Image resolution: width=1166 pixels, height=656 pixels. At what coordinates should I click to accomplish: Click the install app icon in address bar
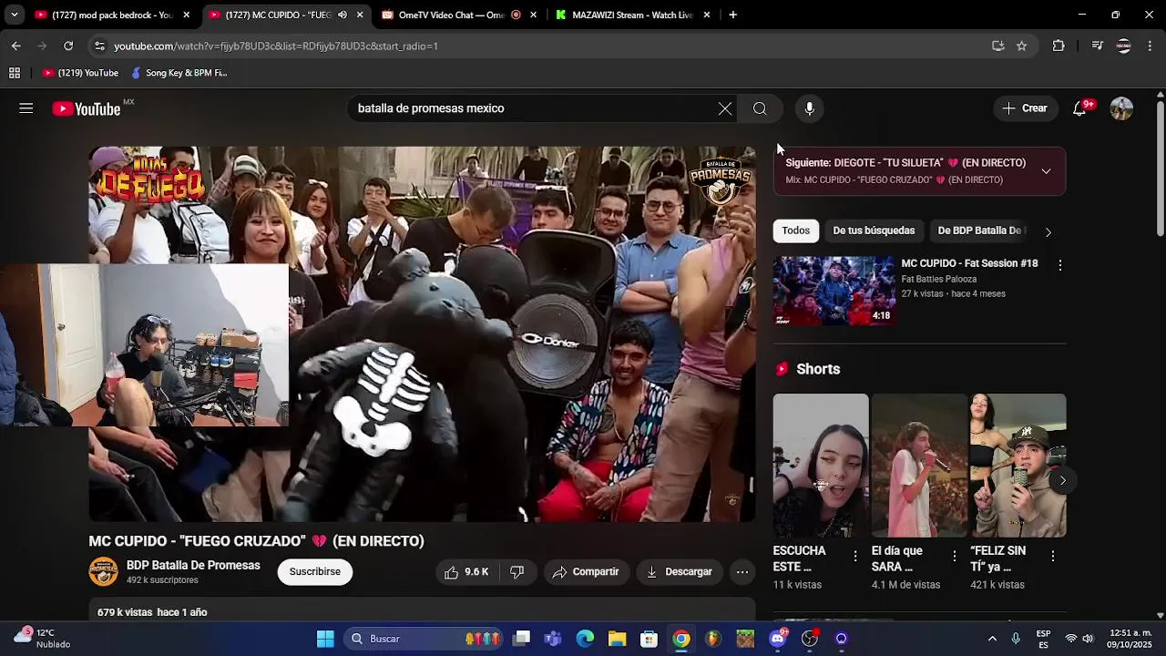(998, 46)
